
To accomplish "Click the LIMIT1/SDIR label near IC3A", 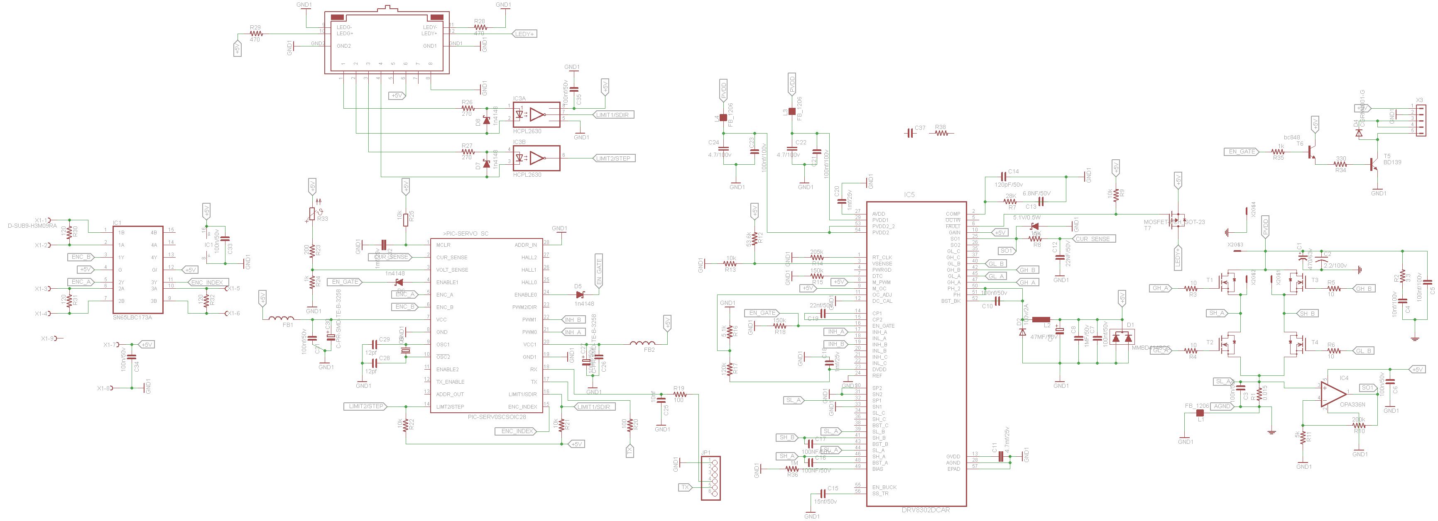I will 612,115.
